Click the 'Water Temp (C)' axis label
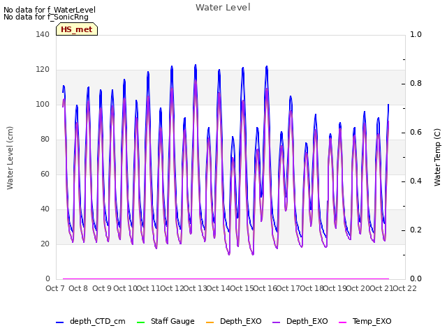This screenshot has height=335, width=447. pos(437,157)
